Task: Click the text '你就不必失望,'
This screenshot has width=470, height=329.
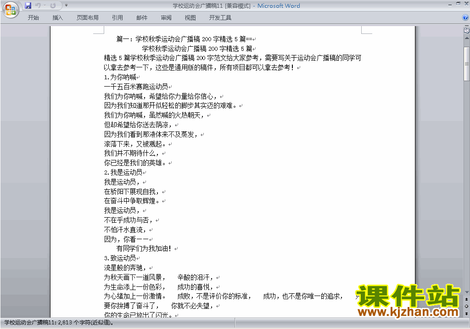Action: (192, 306)
